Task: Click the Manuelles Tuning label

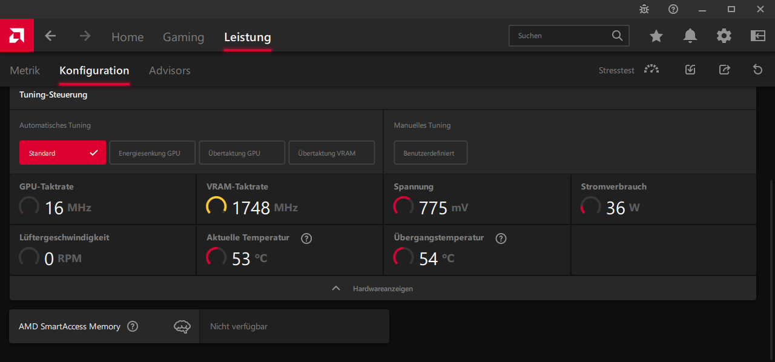Action: 422,125
